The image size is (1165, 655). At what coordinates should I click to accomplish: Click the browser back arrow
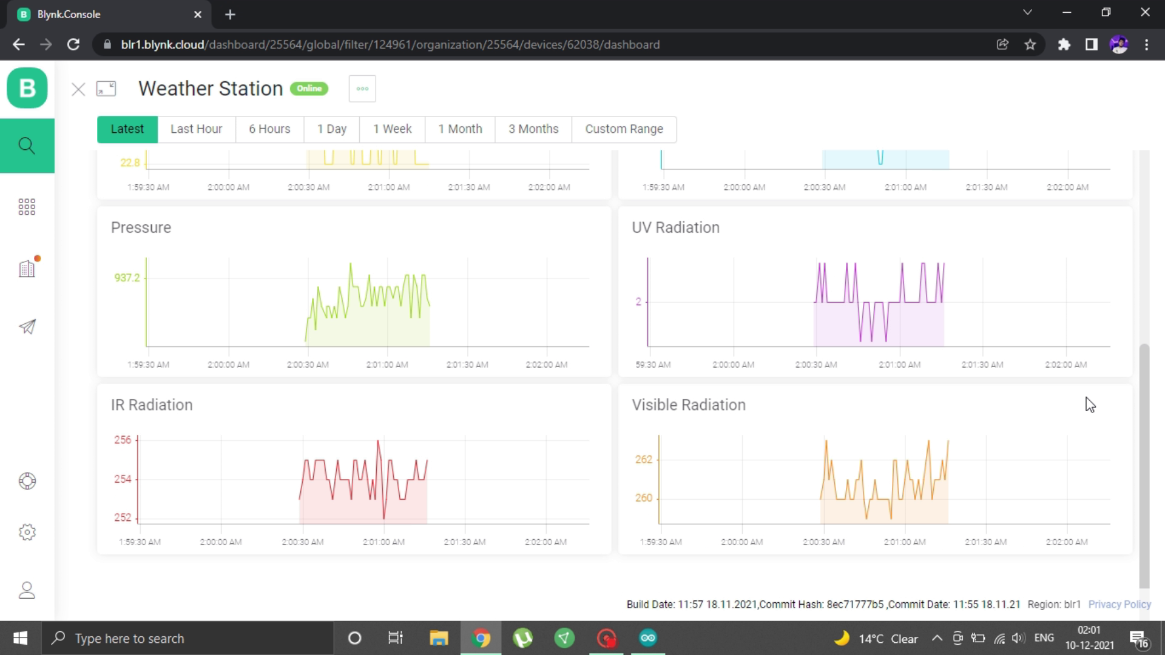[19, 44]
